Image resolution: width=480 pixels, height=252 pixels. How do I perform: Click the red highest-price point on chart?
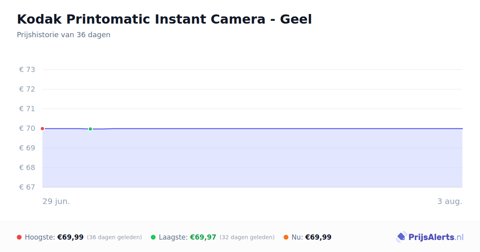(x=42, y=128)
